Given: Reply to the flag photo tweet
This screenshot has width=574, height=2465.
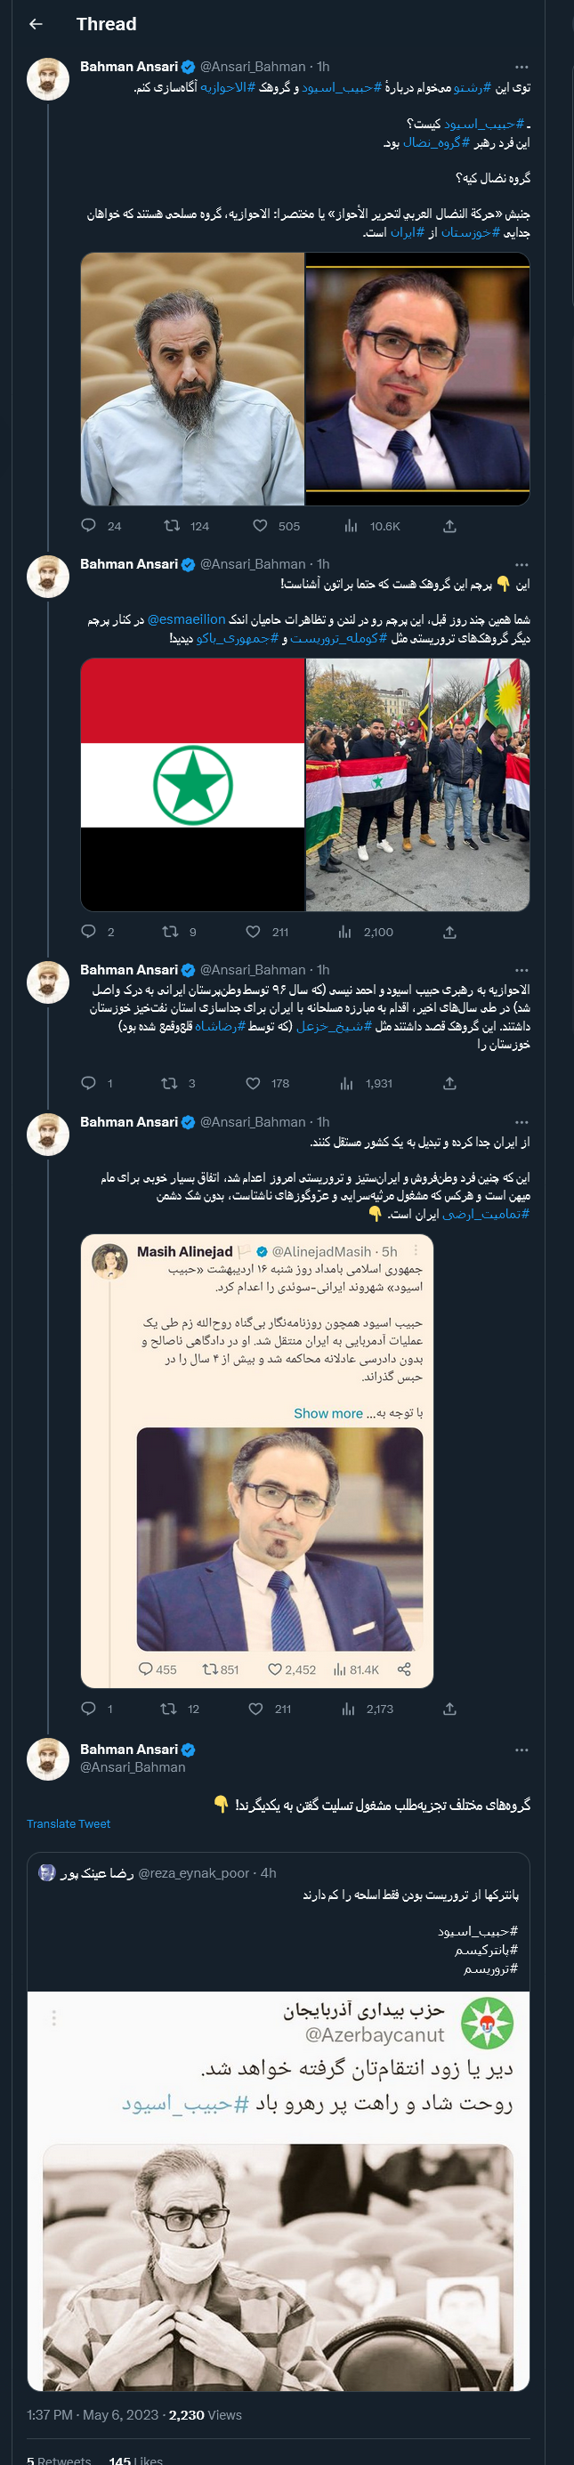Looking at the screenshot, I should pos(90,932).
